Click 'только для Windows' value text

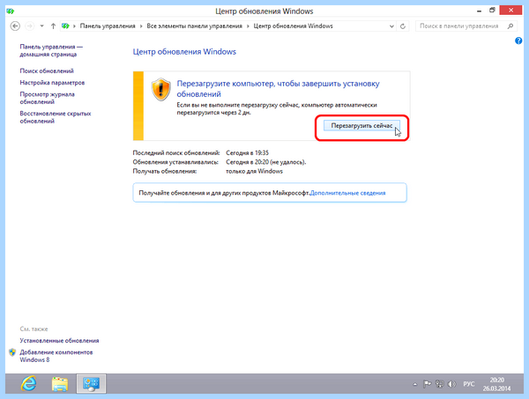click(254, 171)
